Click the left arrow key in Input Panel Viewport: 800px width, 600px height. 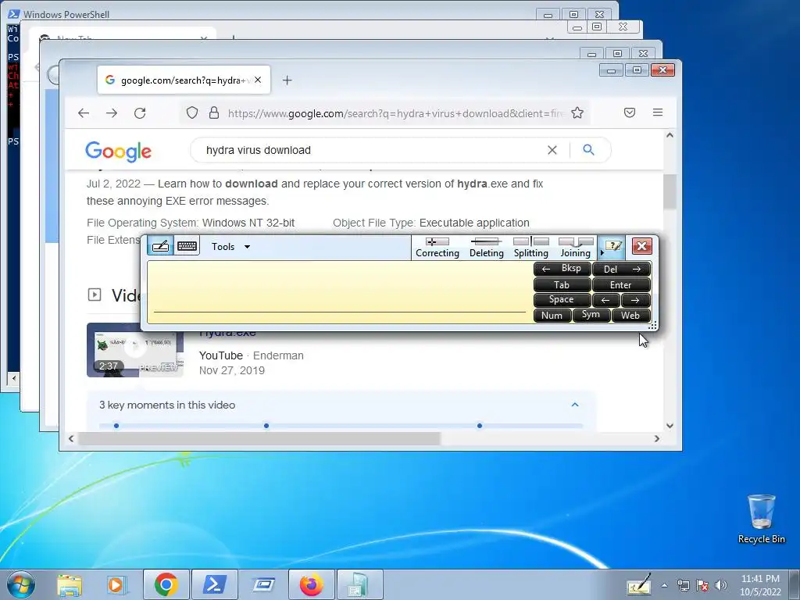click(x=606, y=300)
